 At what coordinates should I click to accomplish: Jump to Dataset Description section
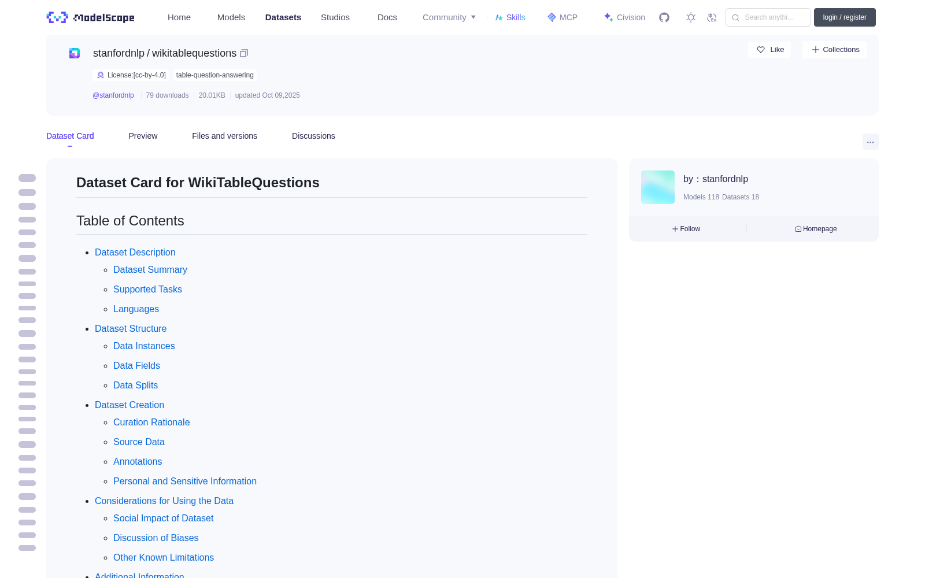tap(135, 252)
